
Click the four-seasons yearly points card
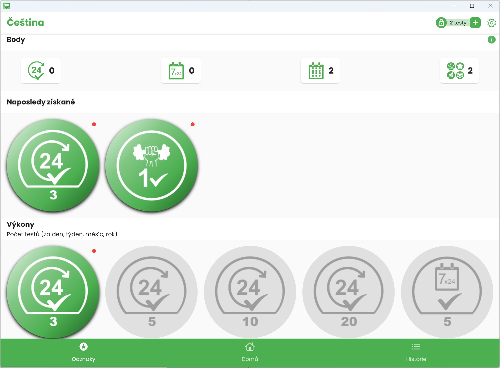pyautogui.click(x=459, y=71)
